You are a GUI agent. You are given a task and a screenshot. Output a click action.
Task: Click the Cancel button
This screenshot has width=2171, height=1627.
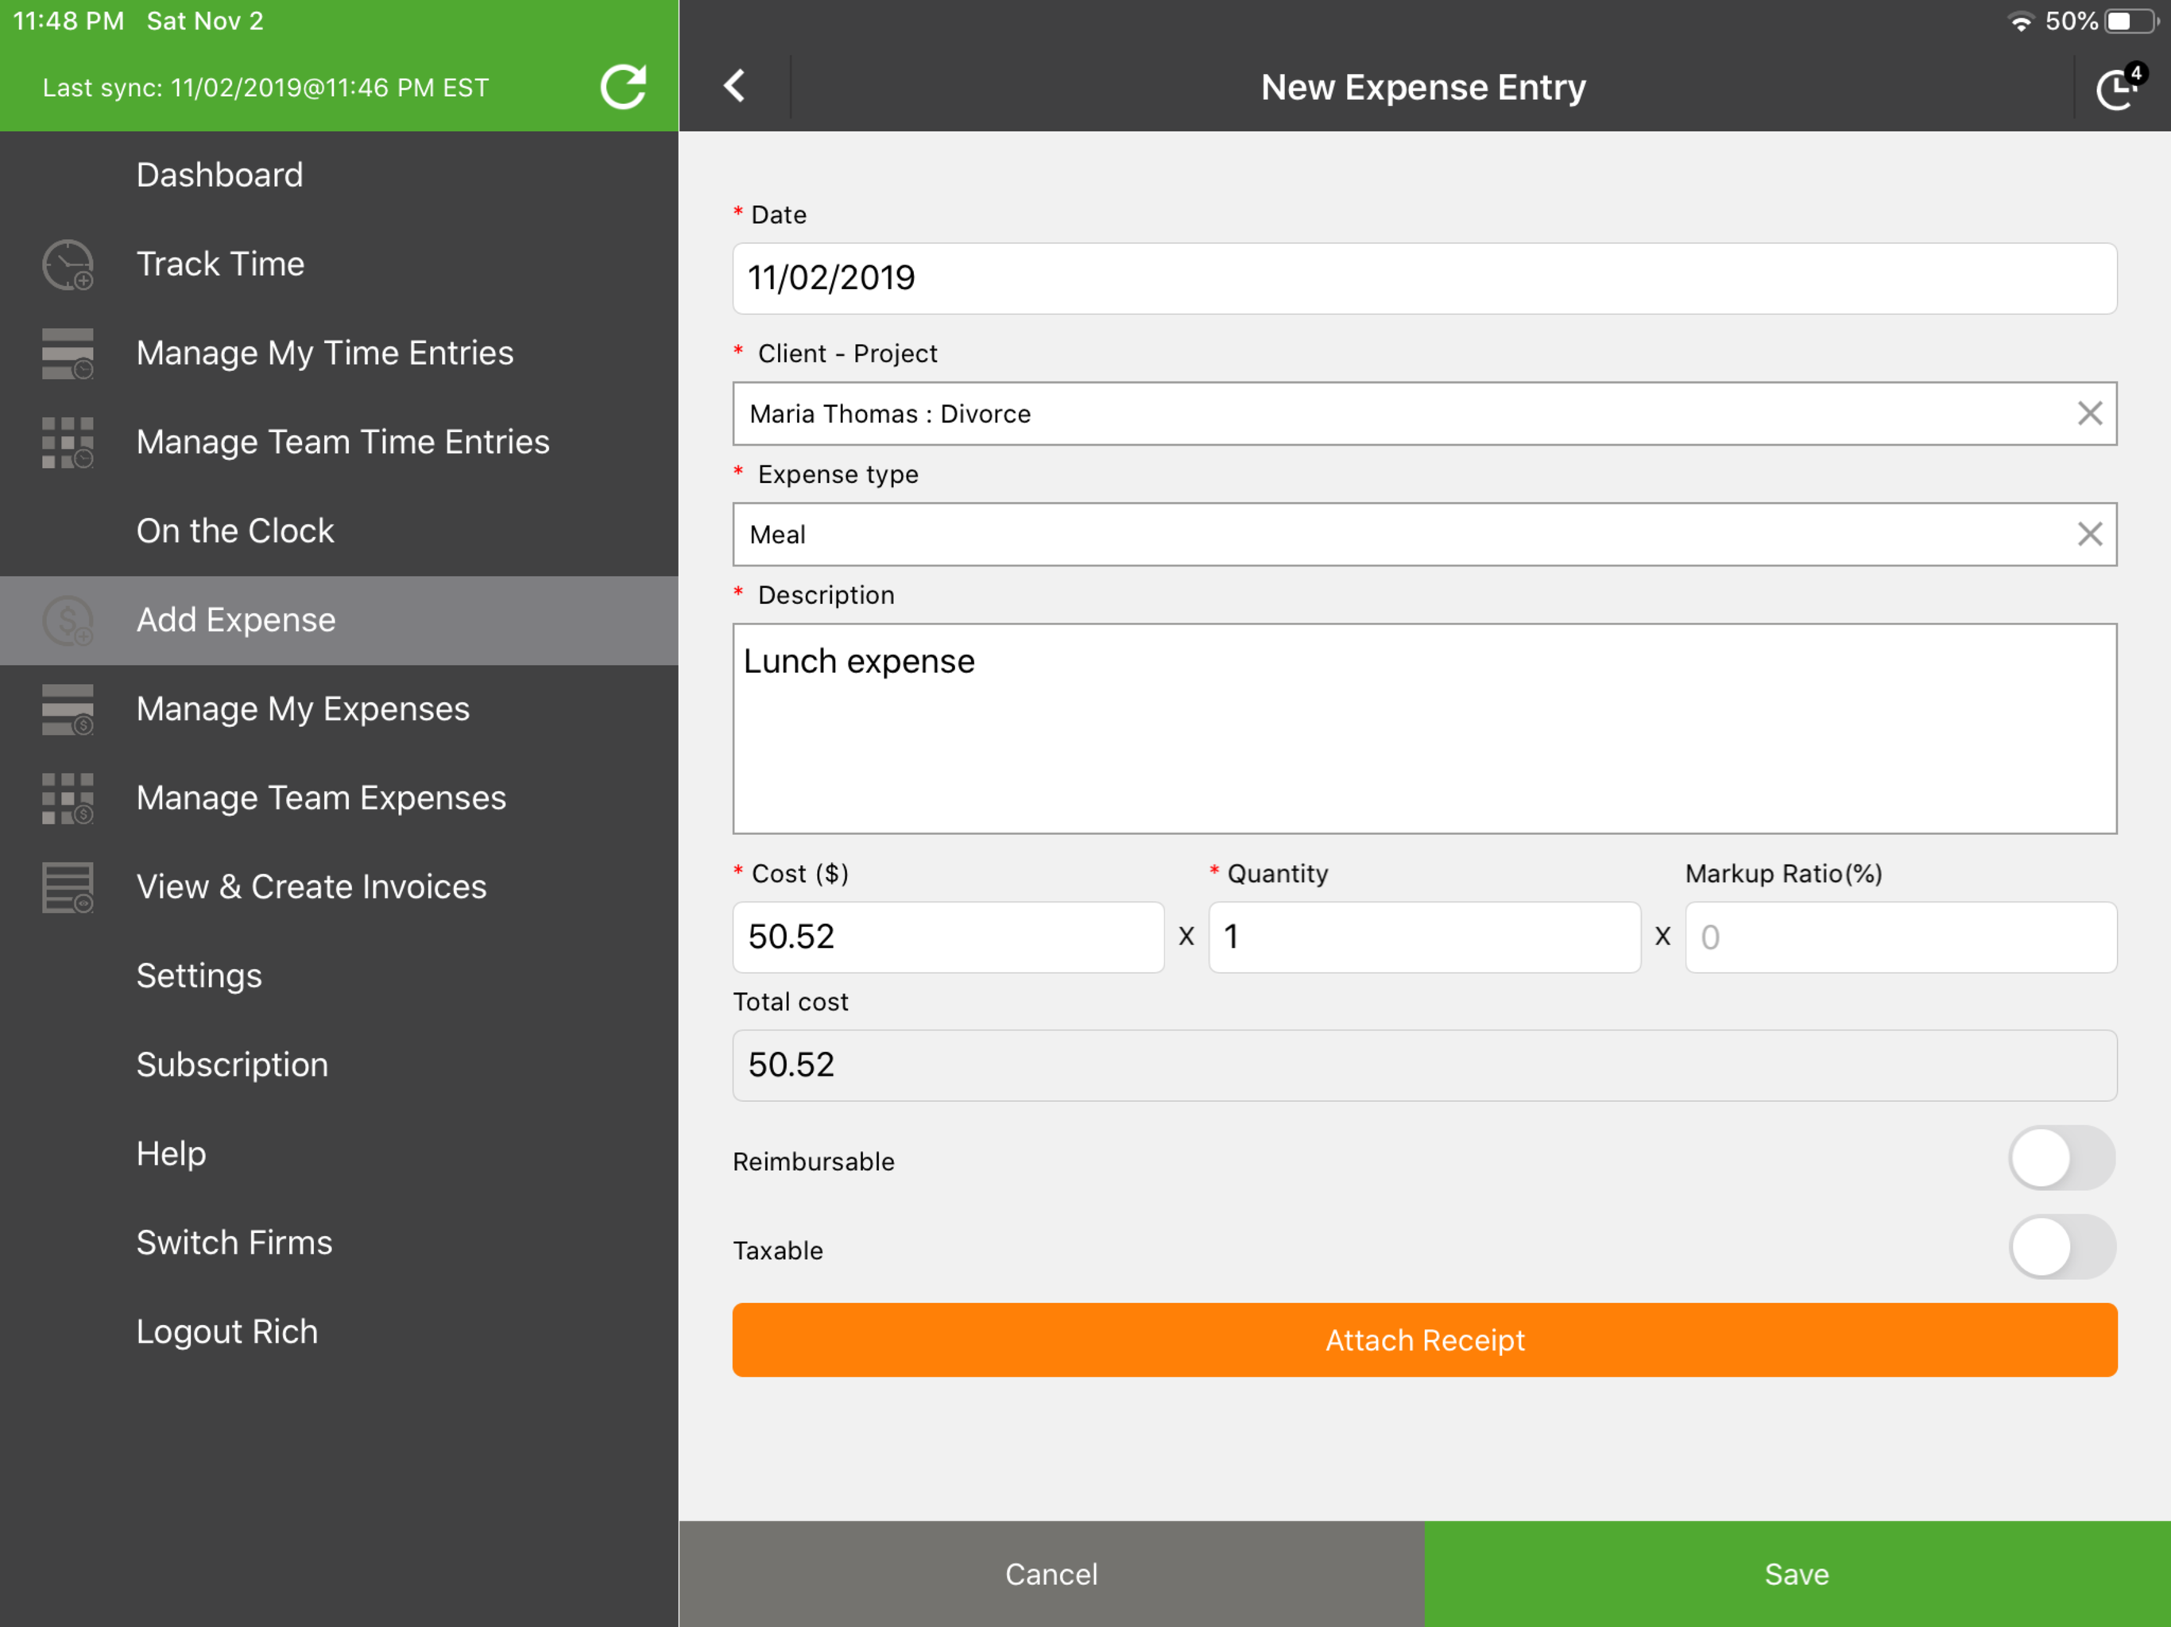coord(1051,1574)
